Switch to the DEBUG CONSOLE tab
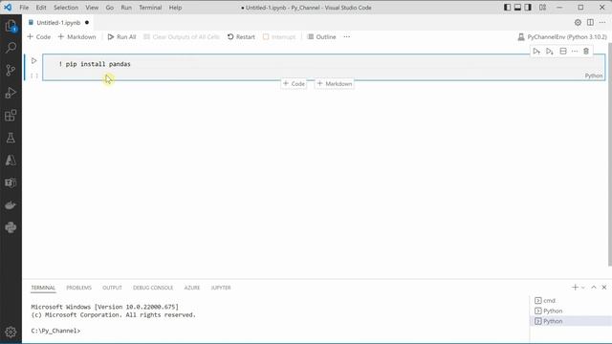The height and width of the screenshot is (344, 612). tap(153, 288)
